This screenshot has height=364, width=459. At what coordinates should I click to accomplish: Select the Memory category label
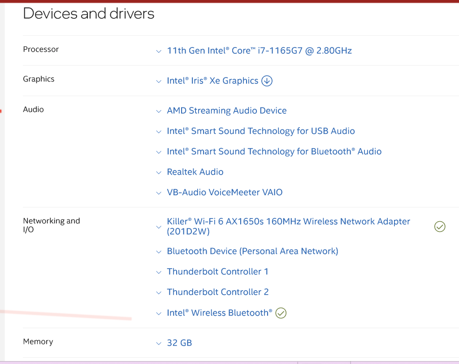pyautogui.click(x=38, y=342)
